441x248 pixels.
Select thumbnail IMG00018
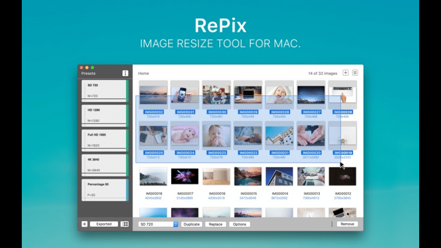pyautogui.click(x=153, y=176)
